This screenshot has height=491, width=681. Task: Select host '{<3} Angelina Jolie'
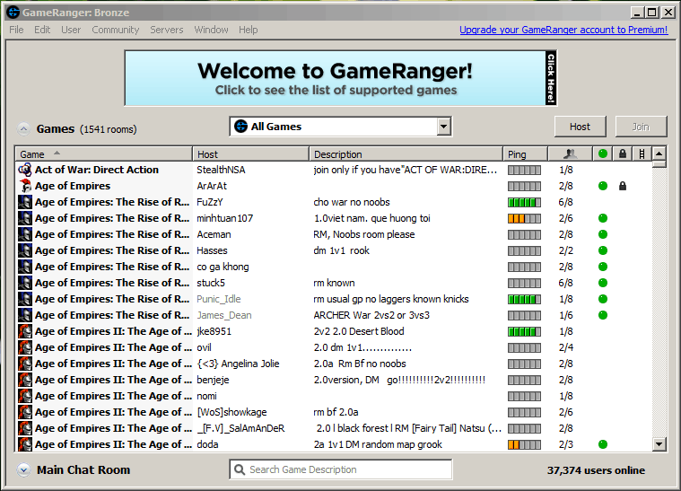pos(238,364)
